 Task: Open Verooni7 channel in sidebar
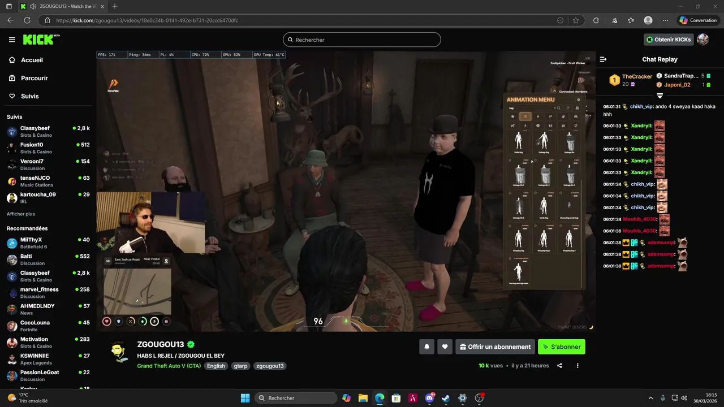[x=48, y=164]
